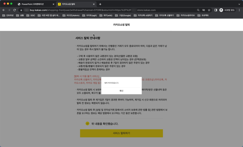Open the 카카오쇼핑라이브 bookmark folder

coord(186,16)
